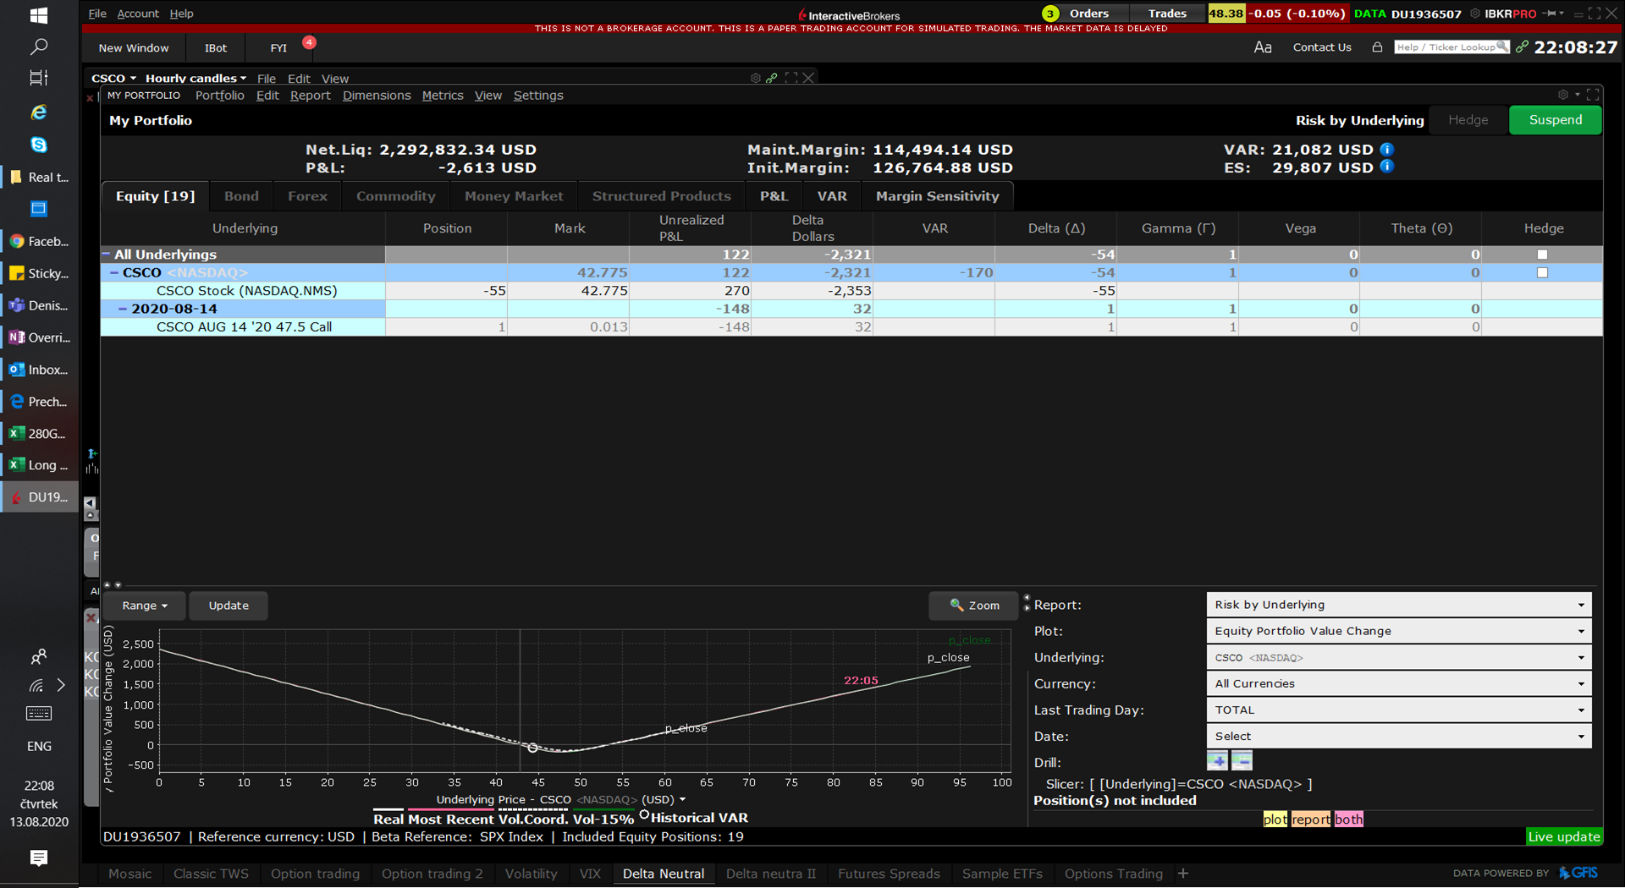This screenshot has width=1625, height=888.
Task: Switch to the Mosaic workspace tab
Action: [x=129, y=874]
